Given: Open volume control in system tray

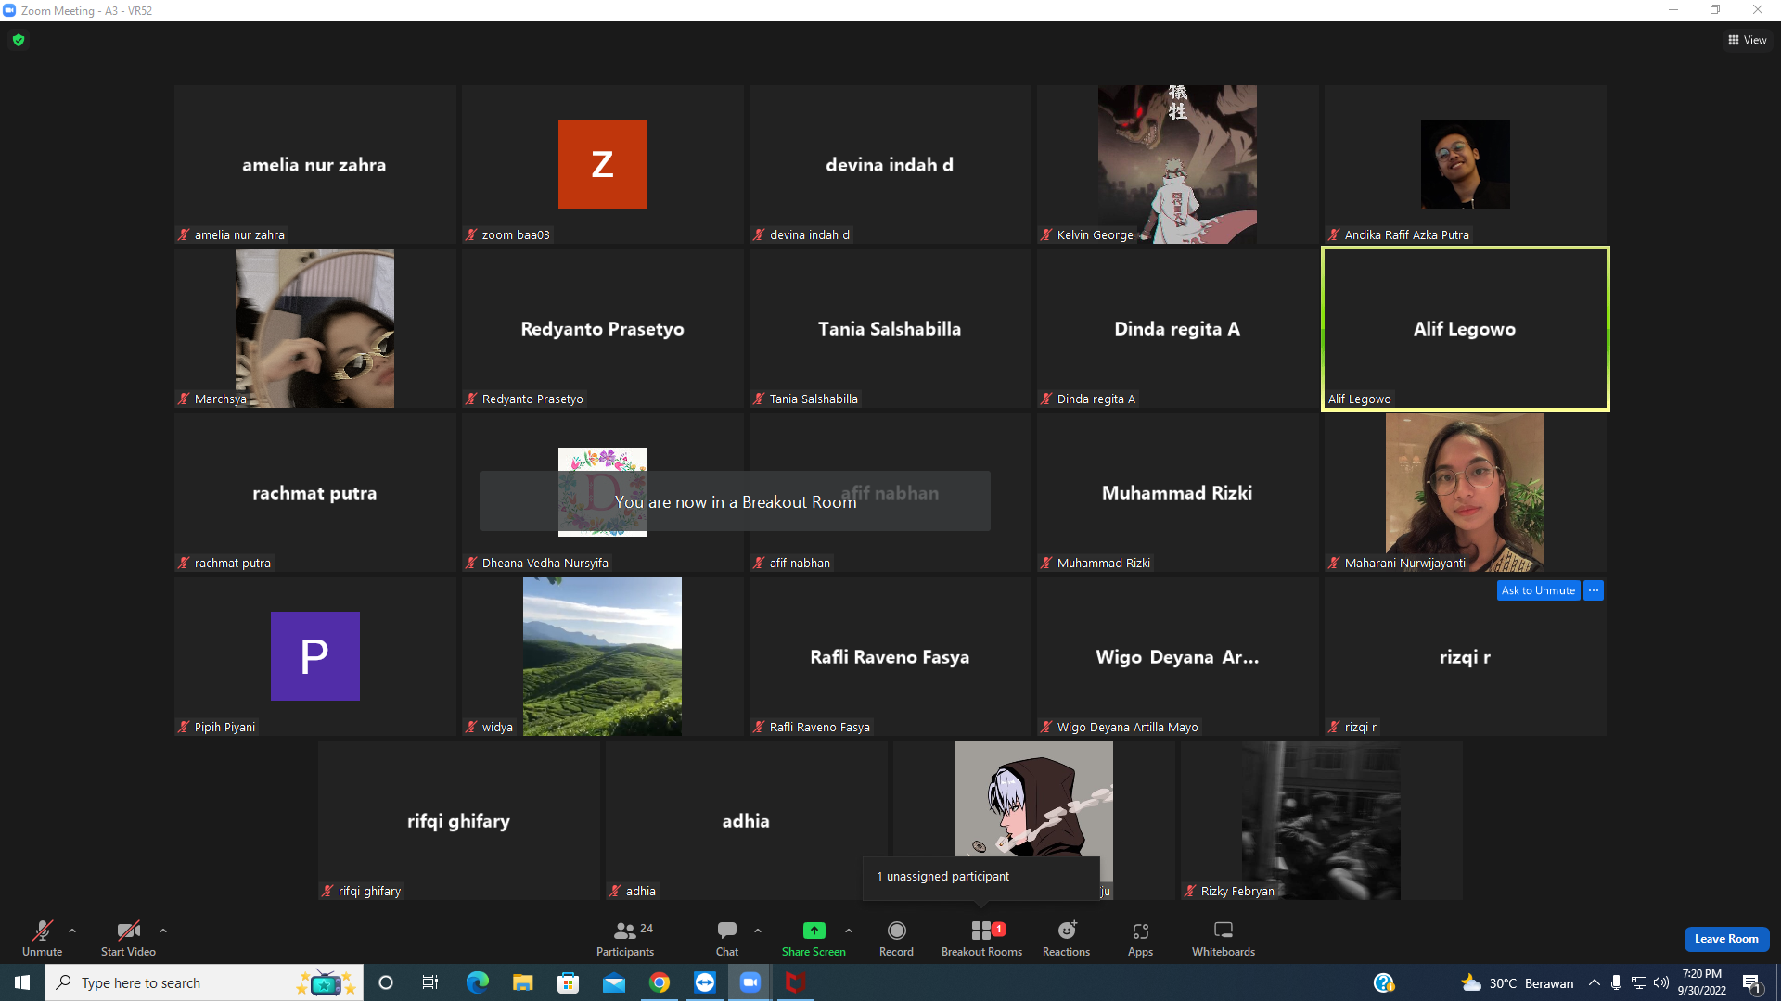Looking at the screenshot, I should 1661,982.
